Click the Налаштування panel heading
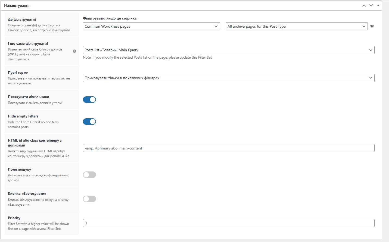This screenshot has height=242, width=389. [17, 5]
